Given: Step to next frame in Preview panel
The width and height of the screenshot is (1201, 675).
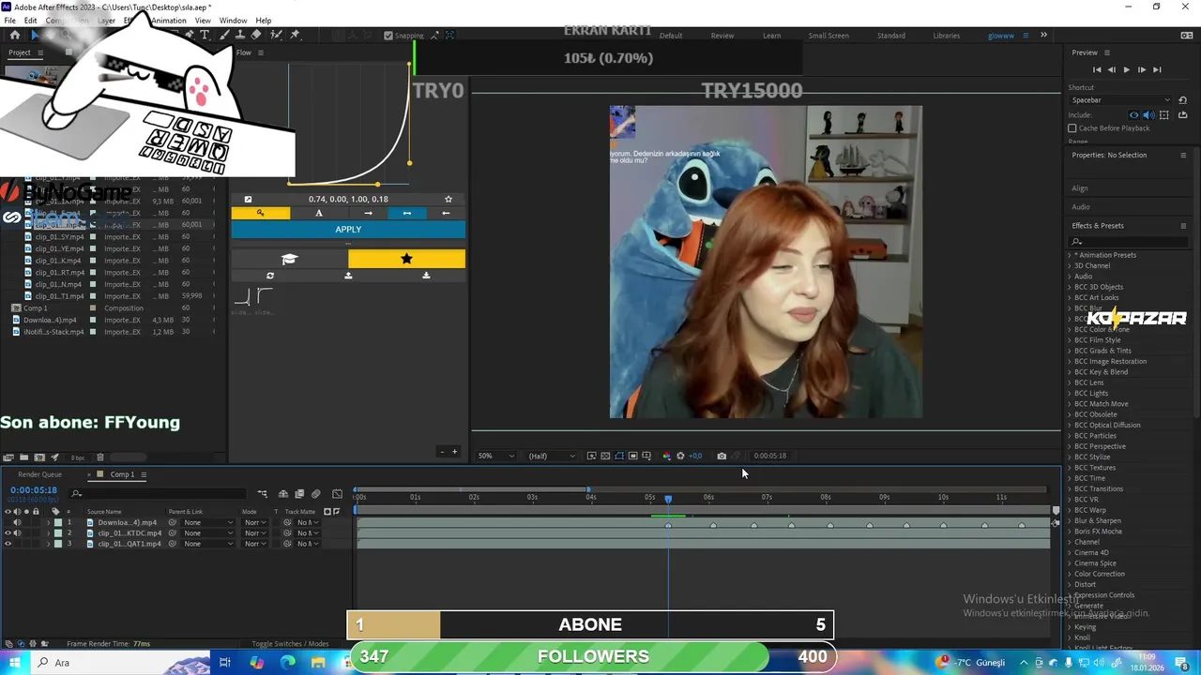Looking at the screenshot, I should [x=1142, y=69].
